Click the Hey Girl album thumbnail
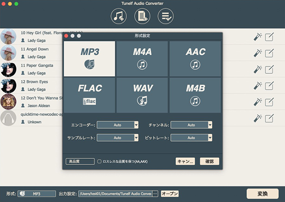The height and width of the screenshot is (202, 285). pos(8,37)
